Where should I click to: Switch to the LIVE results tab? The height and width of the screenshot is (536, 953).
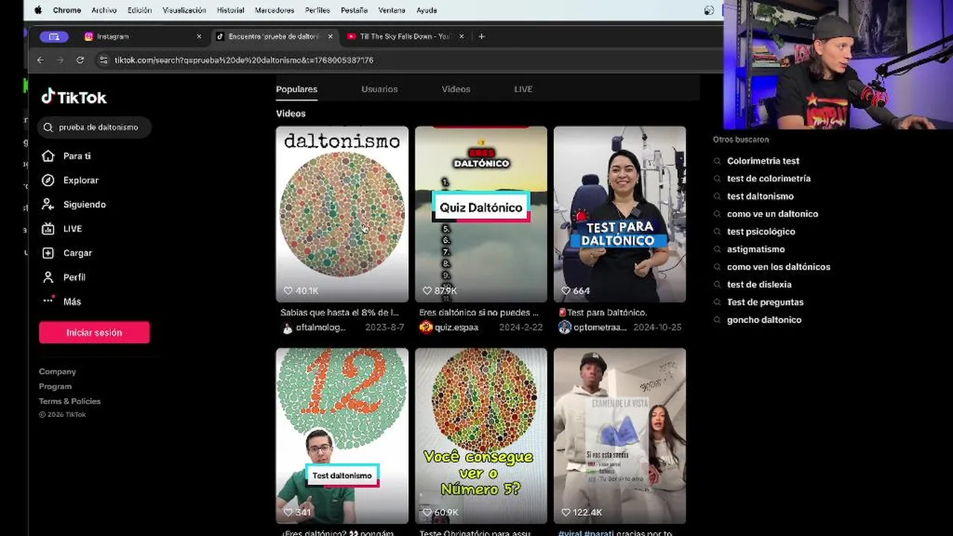click(523, 89)
